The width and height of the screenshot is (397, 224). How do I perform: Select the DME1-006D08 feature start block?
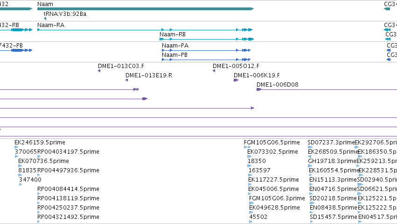pyautogui.click(x=259, y=89)
